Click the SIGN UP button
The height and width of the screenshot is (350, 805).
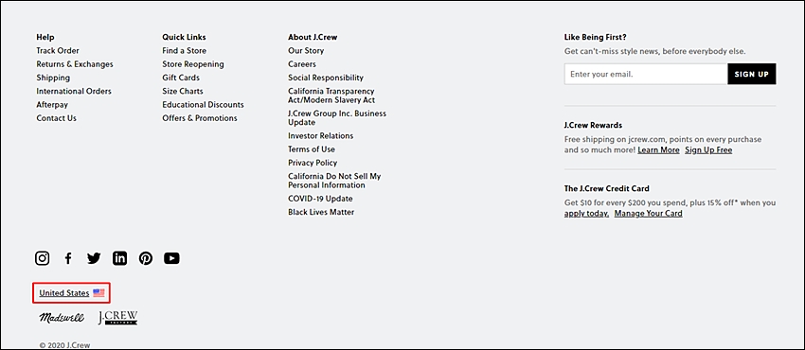coord(752,74)
